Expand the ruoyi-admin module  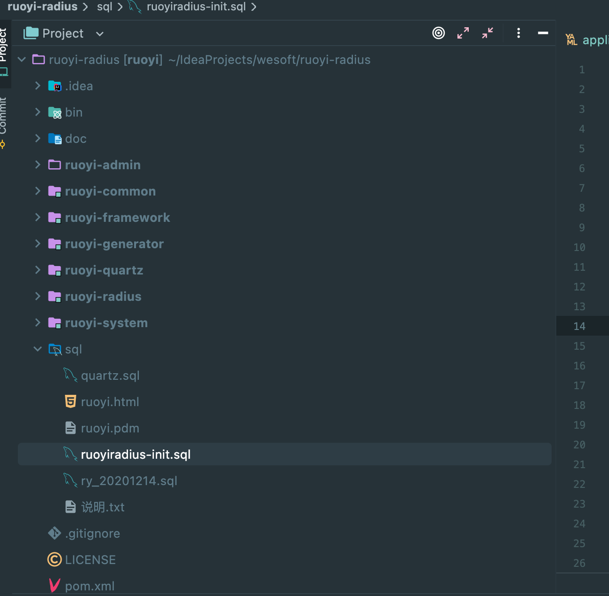click(x=38, y=165)
